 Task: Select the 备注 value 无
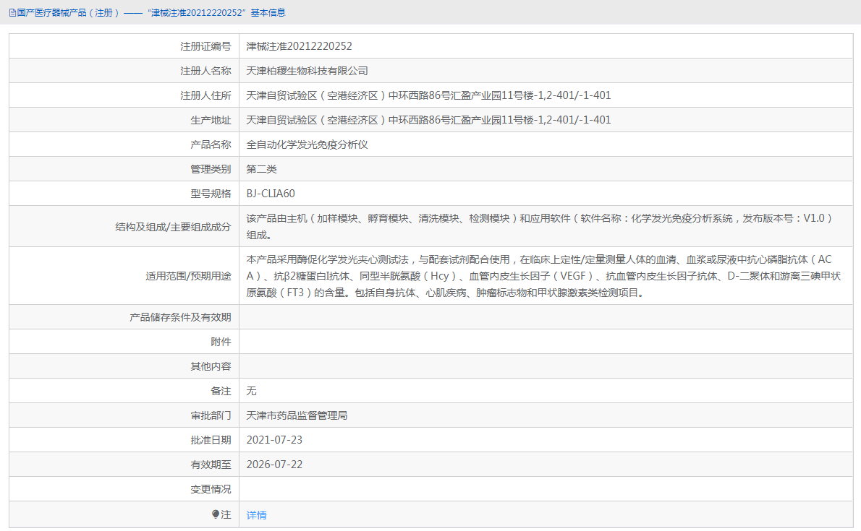tap(251, 390)
